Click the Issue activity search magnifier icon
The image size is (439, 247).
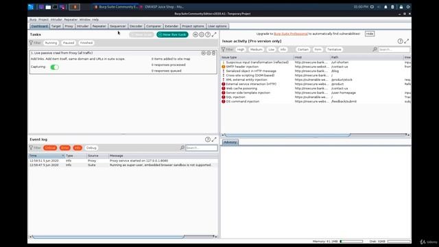375,49
